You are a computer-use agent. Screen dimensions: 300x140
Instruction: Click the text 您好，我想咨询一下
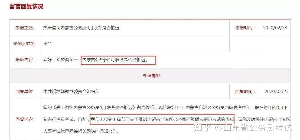[x=62, y=60]
